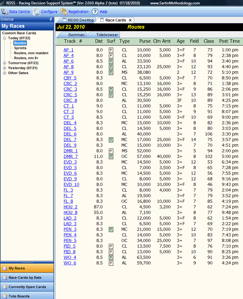
Task: Click the T surface icon for CRC 3
Action: 111,89
